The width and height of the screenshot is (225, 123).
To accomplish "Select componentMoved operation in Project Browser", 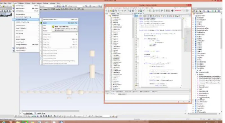I will [210, 79].
